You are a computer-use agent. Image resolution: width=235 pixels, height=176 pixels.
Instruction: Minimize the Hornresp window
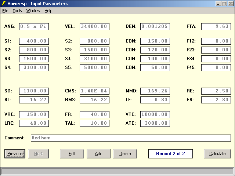[218, 4]
